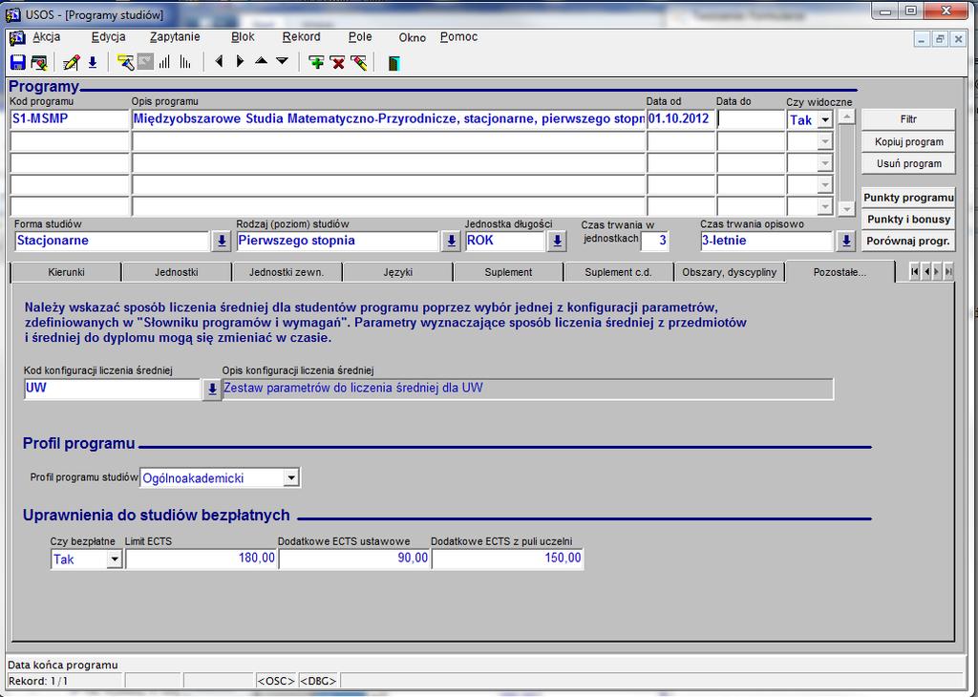Open the Pole menu
Image resolution: width=978 pixels, height=697 pixels.
click(360, 37)
